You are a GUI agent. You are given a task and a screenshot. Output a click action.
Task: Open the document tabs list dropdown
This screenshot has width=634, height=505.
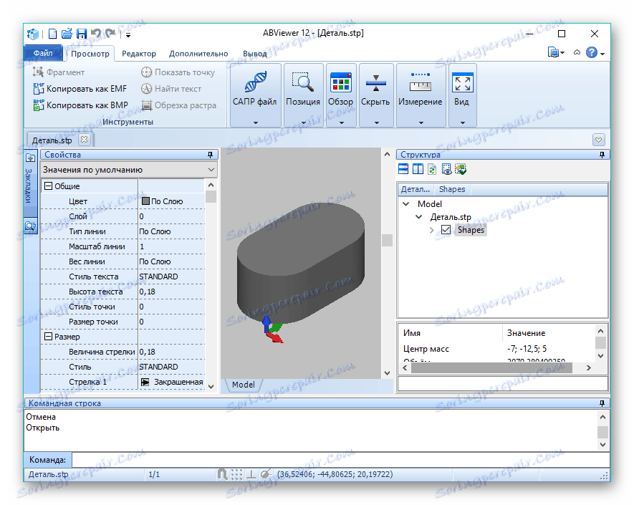click(x=598, y=140)
